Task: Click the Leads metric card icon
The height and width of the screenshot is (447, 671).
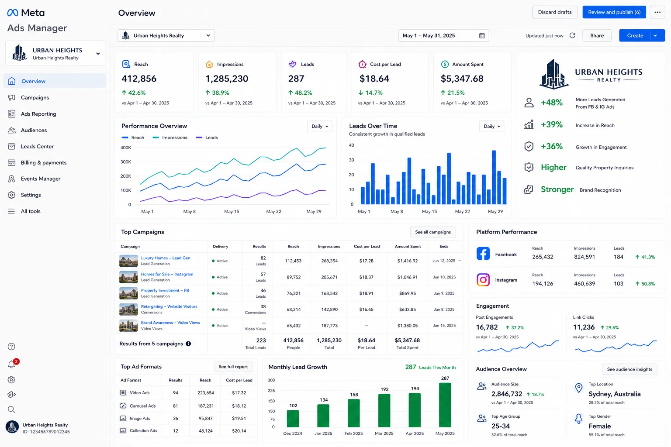Action: coord(293,64)
